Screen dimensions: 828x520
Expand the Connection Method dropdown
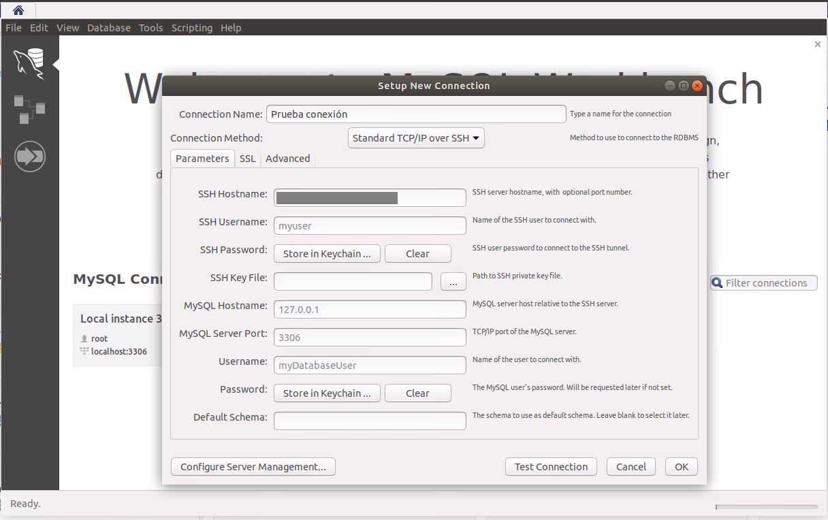pyautogui.click(x=416, y=138)
